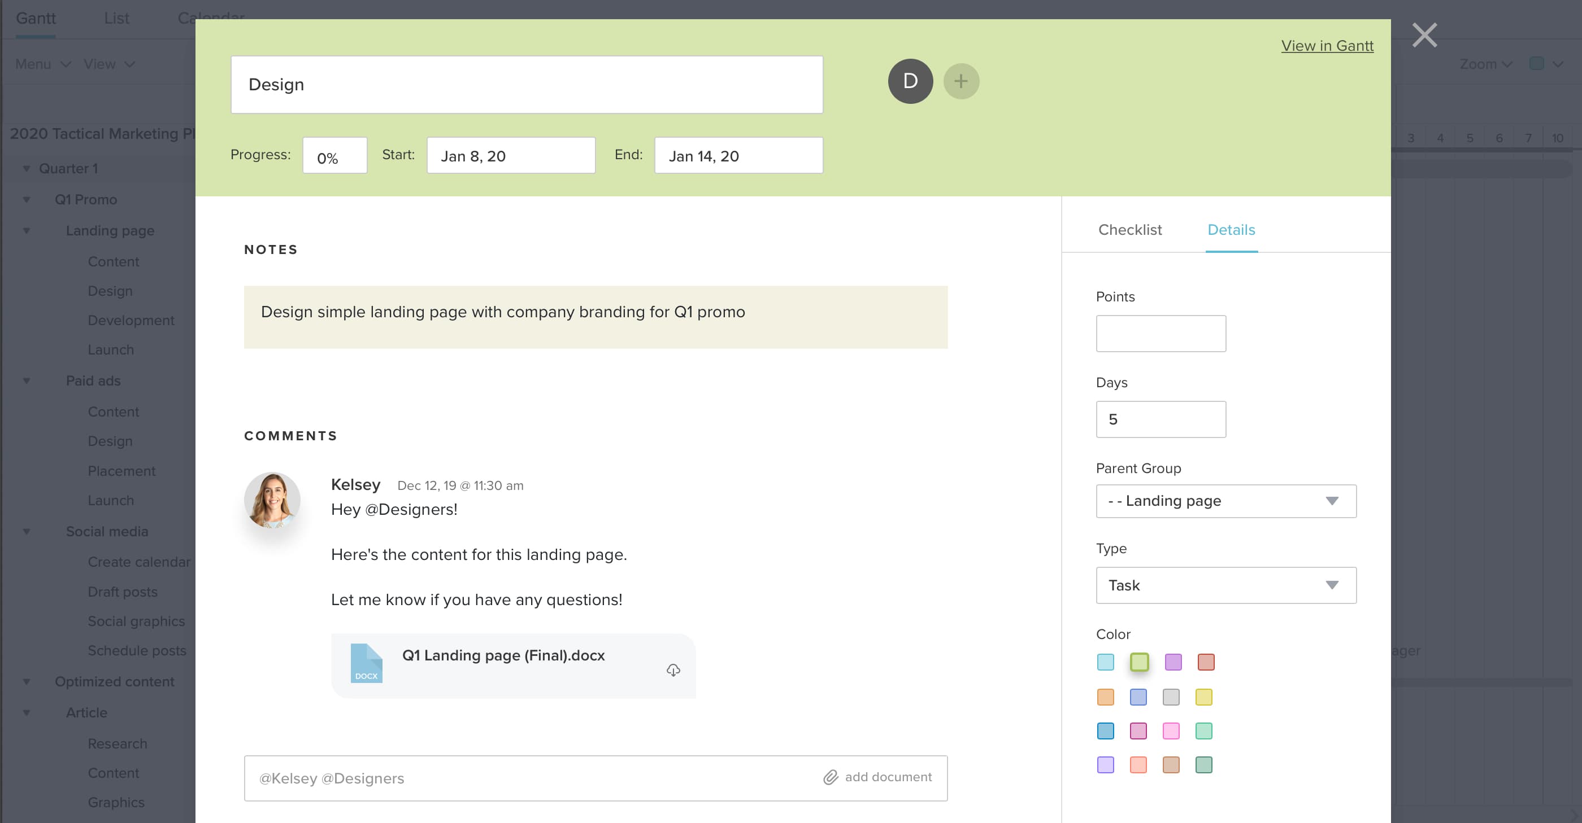Select the red color swatch under Color
Viewport: 1582px width, 823px height.
pyautogui.click(x=1206, y=662)
